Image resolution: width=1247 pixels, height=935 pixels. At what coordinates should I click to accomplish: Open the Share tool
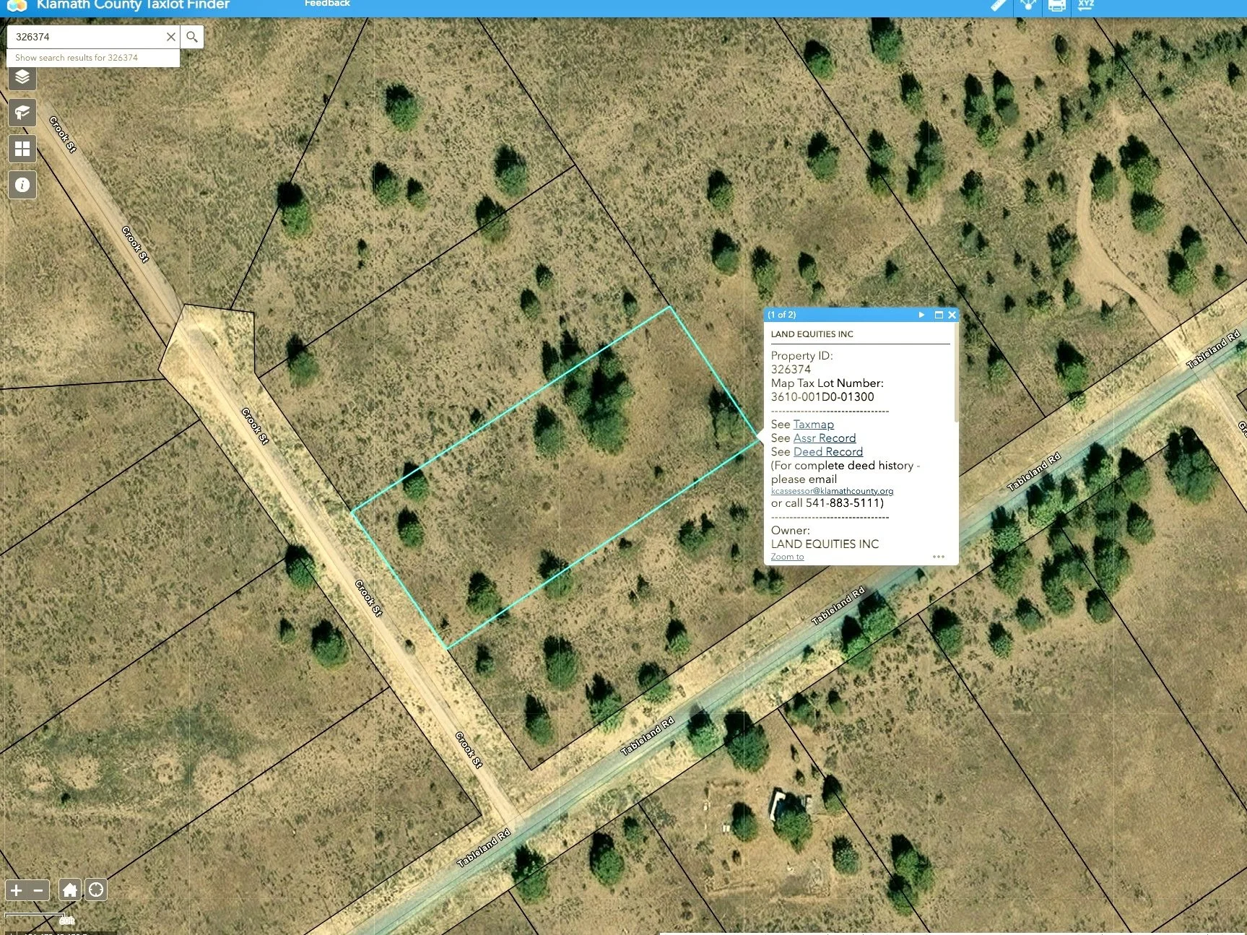click(x=1027, y=6)
